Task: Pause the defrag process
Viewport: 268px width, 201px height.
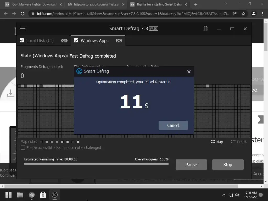Action: 191,165
